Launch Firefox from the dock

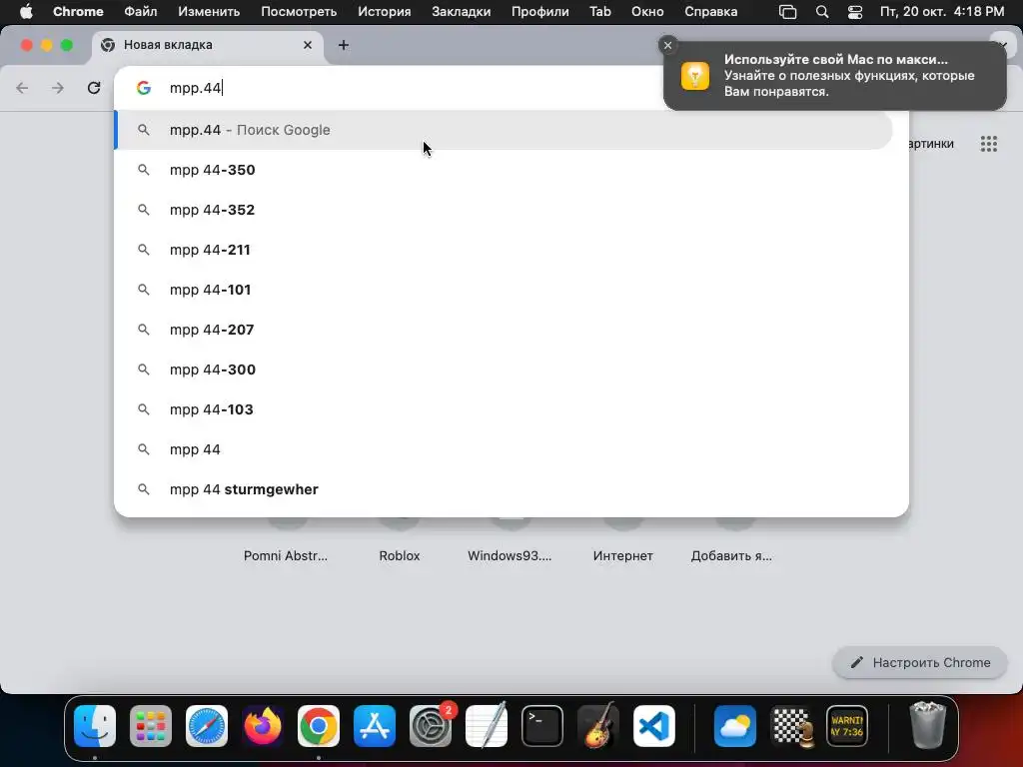pos(263,726)
